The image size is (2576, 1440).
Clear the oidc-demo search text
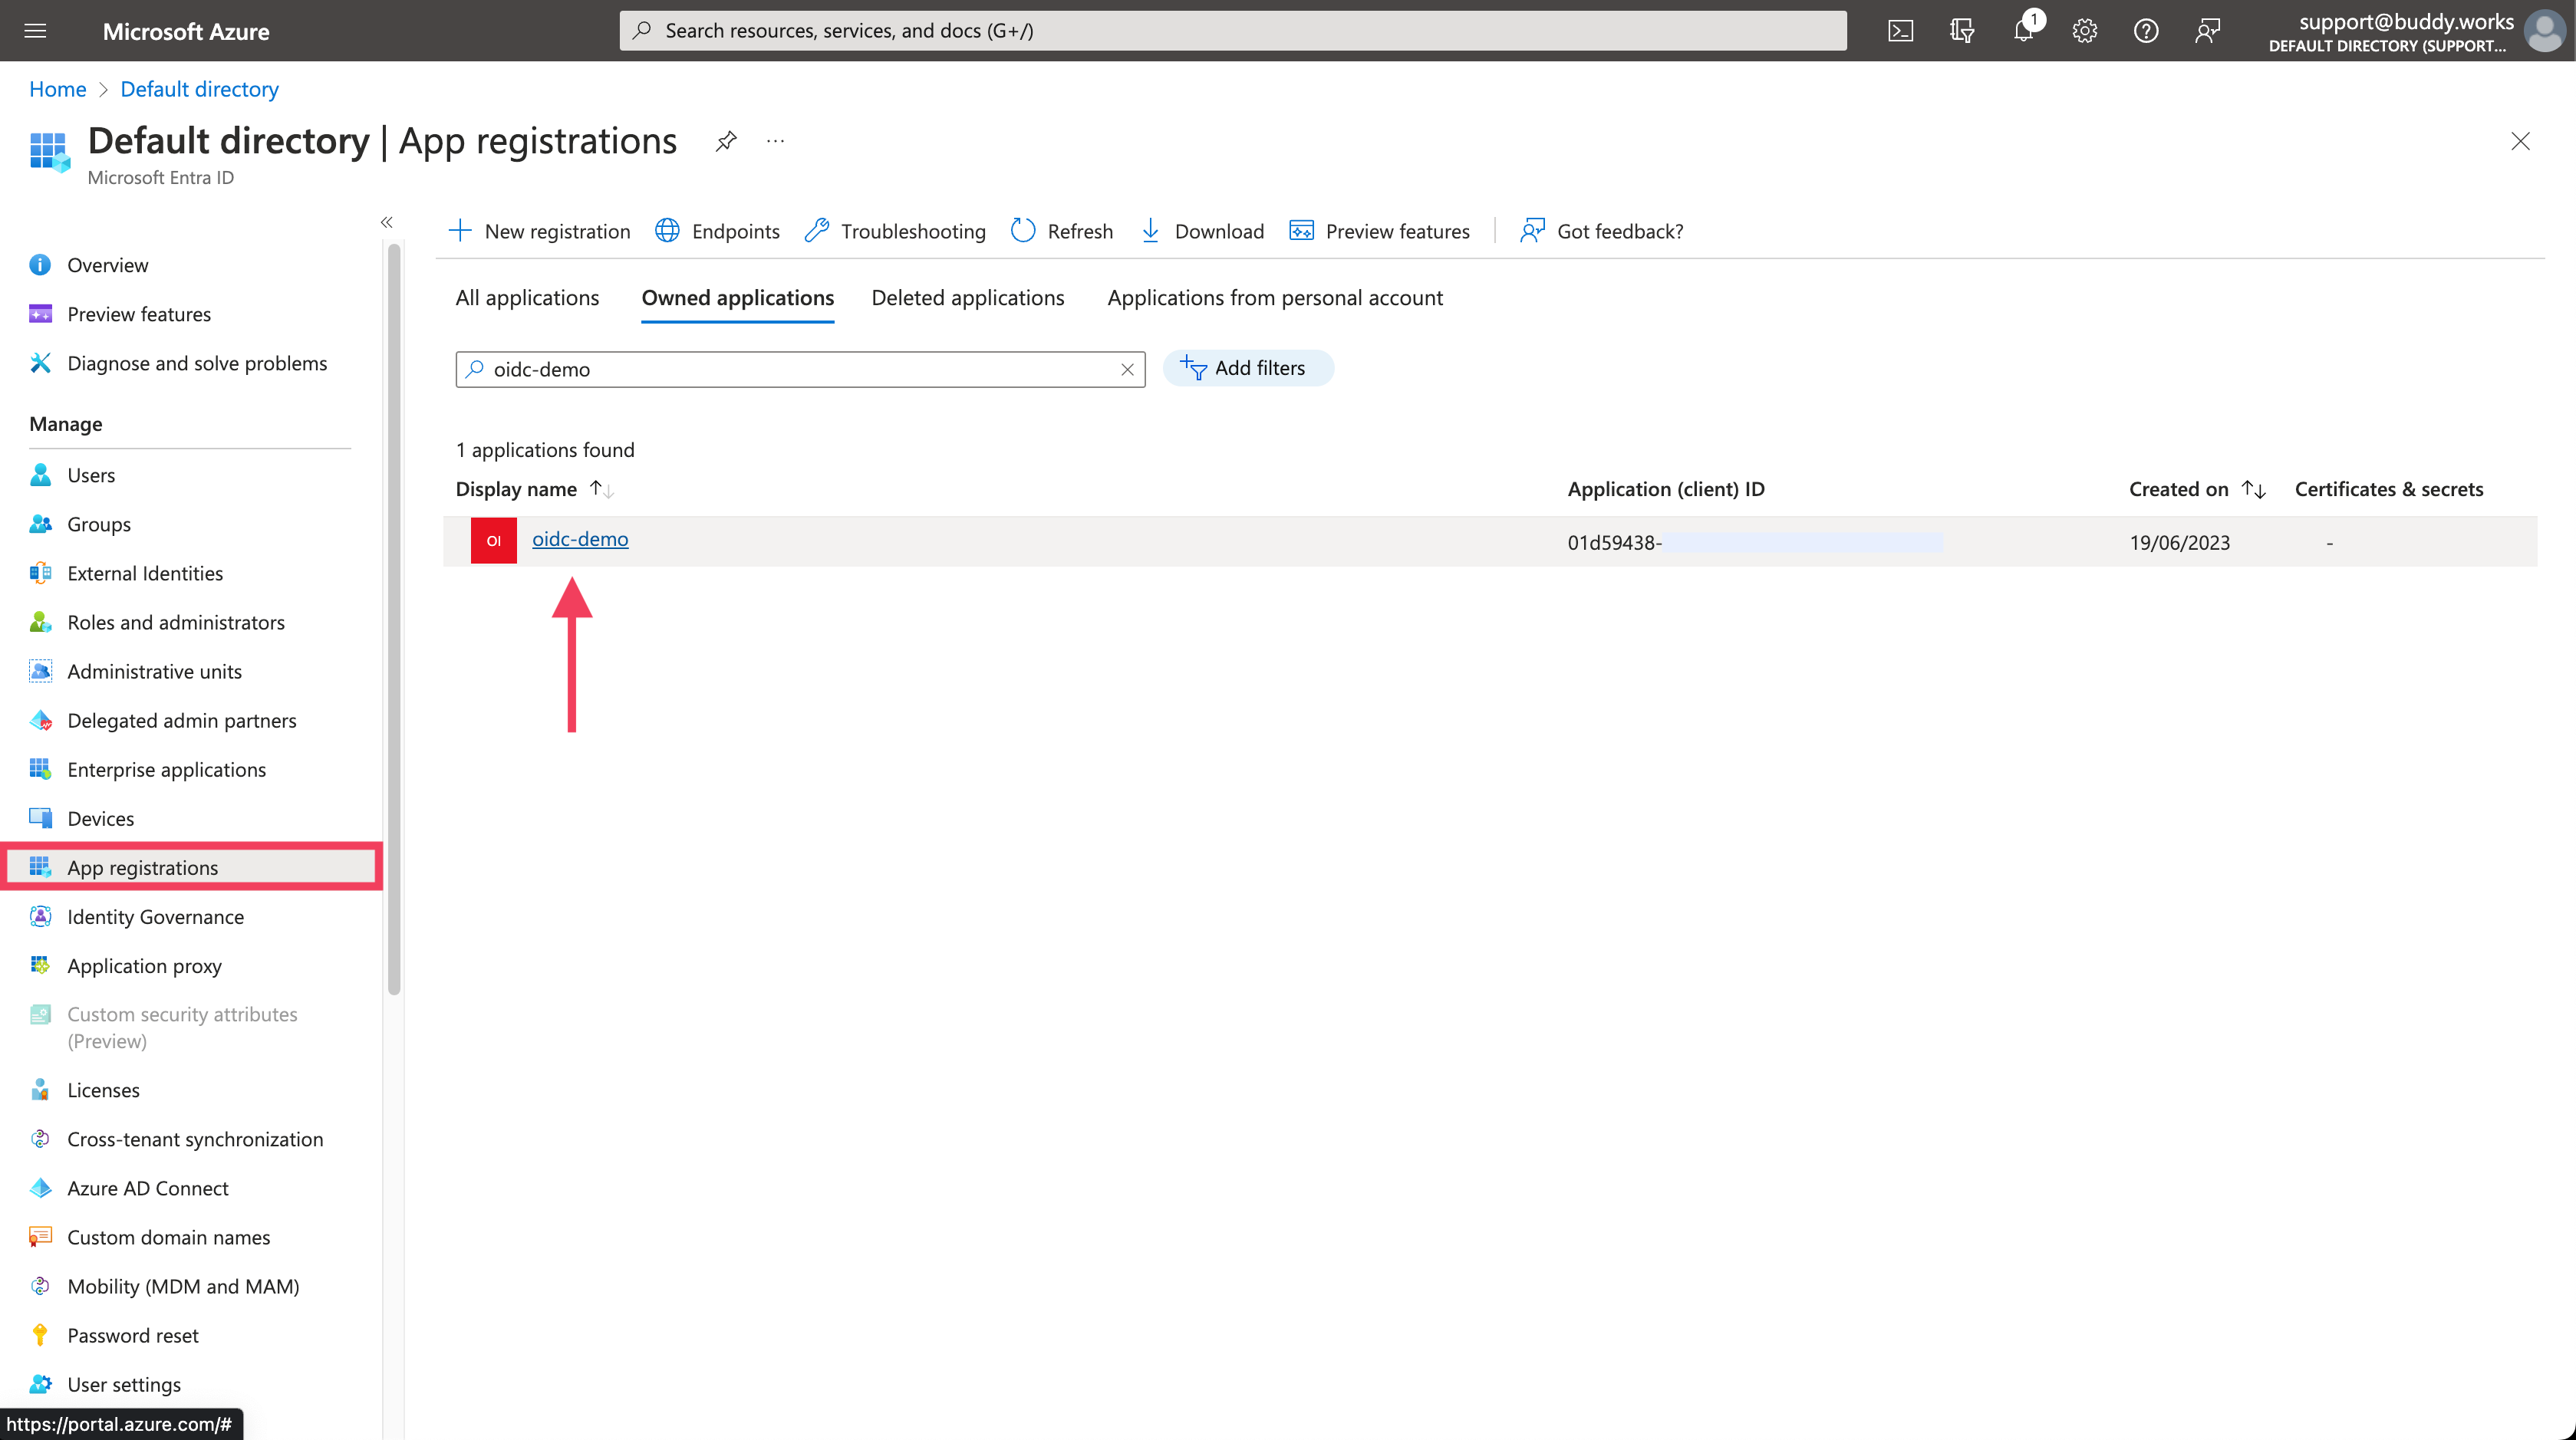pos(1127,369)
